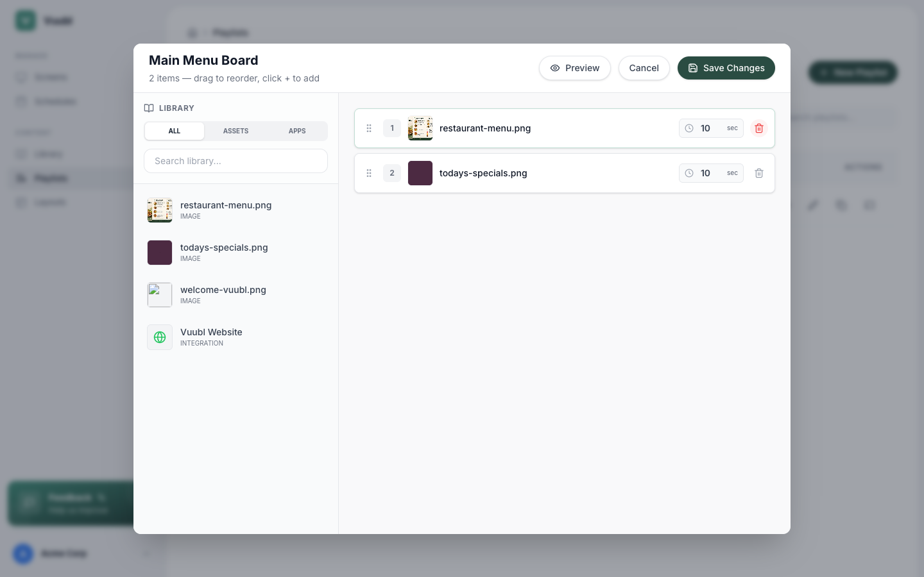Click the restaurant-menu.png name in playlist row
The height and width of the screenshot is (577, 924).
pyautogui.click(x=485, y=128)
